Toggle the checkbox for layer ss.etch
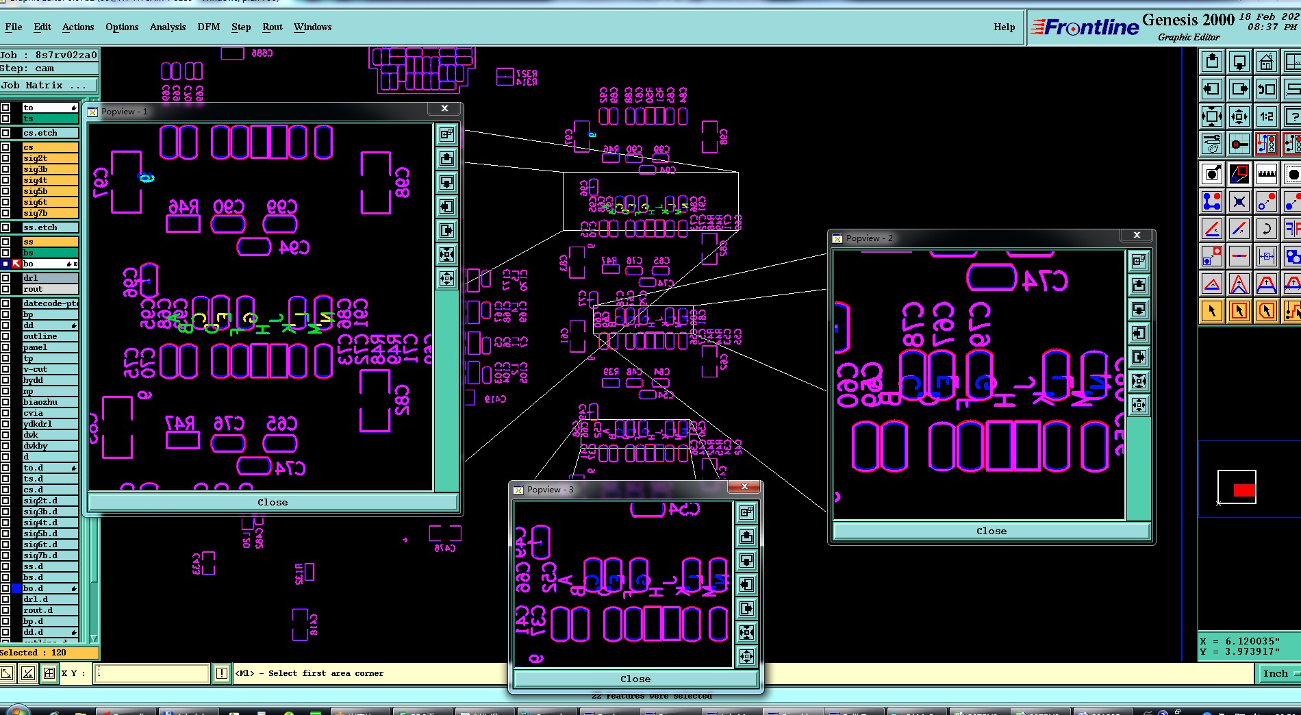Viewport: 1301px width, 715px height. (5, 227)
